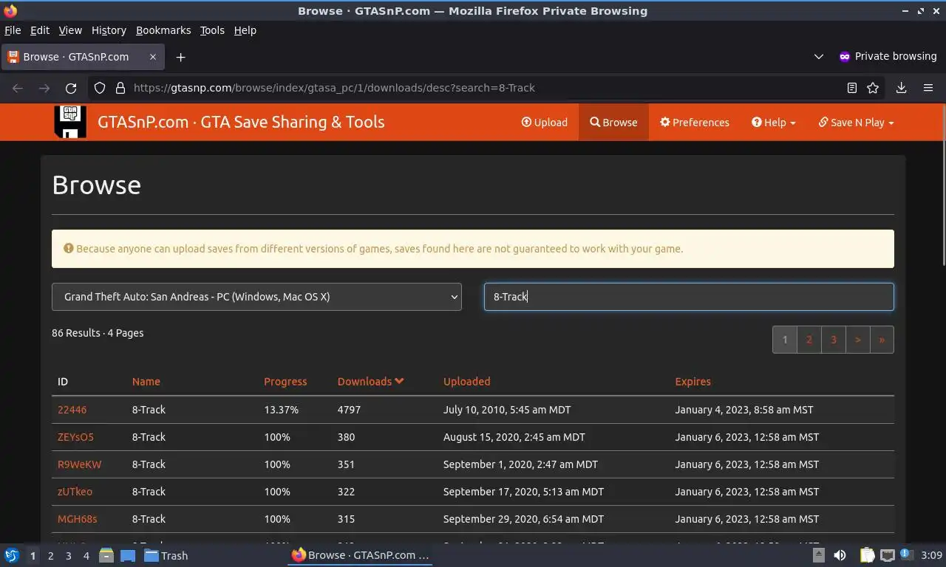Click the '86 Results · 4 Pages' text

pyautogui.click(x=98, y=333)
